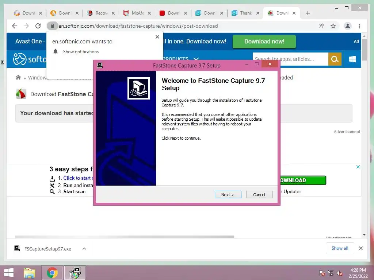
Task: Reload the Softonic page
Action: pos(38,26)
